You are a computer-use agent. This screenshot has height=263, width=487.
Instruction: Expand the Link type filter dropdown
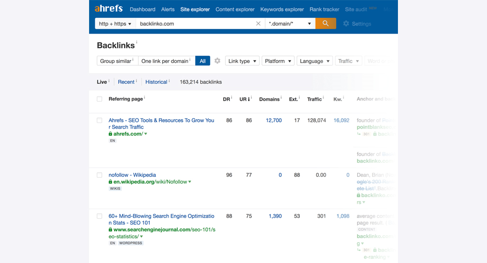pyautogui.click(x=242, y=61)
